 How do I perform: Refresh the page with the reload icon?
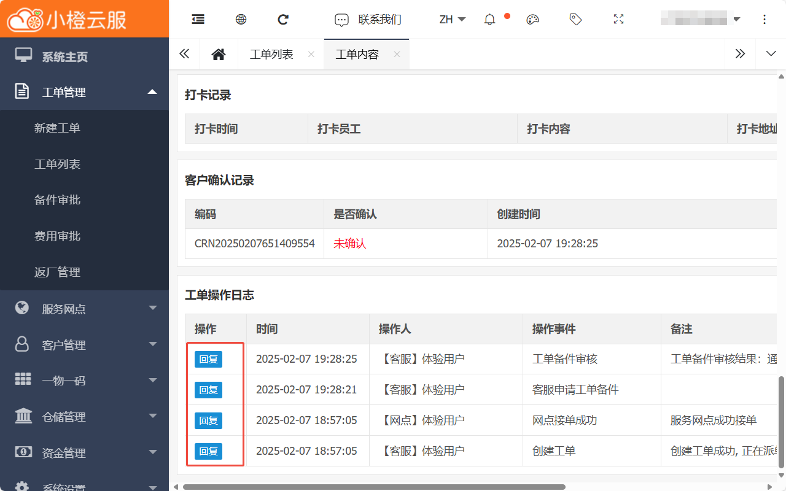(283, 20)
